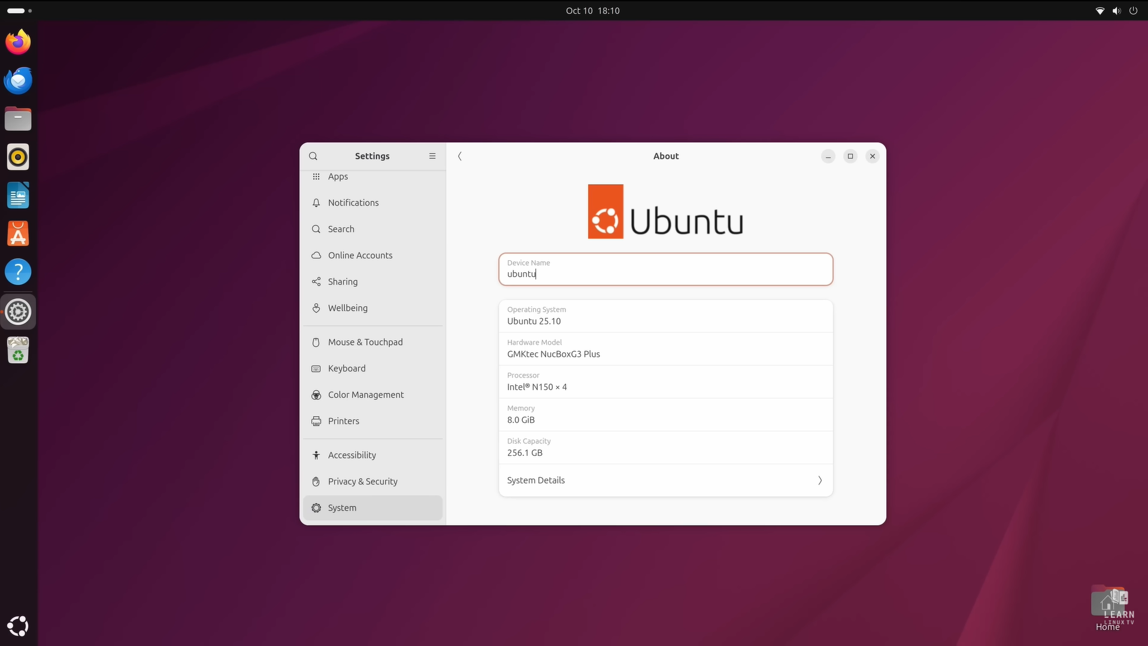Open the Files manager from the dock

tap(18, 118)
